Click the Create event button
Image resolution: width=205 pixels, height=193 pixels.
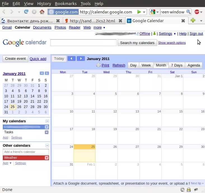pyautogui.click(x=15, y=59)
